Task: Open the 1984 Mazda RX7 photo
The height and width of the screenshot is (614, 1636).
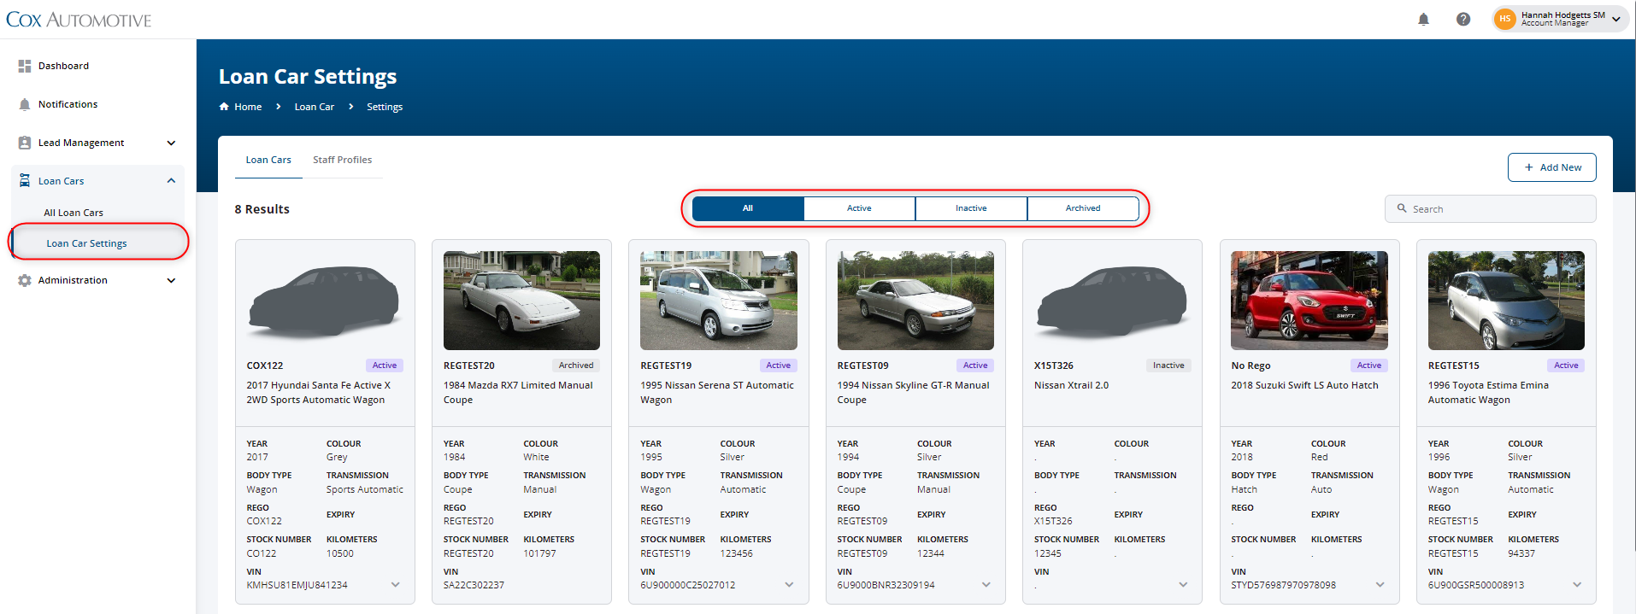Action: coord(521,301)
